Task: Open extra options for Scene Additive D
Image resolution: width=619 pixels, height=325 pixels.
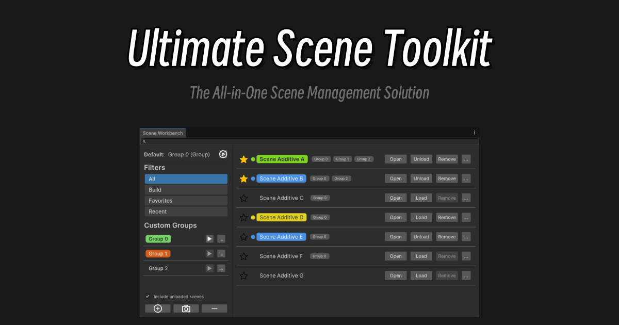Action: tap(466, 217)
